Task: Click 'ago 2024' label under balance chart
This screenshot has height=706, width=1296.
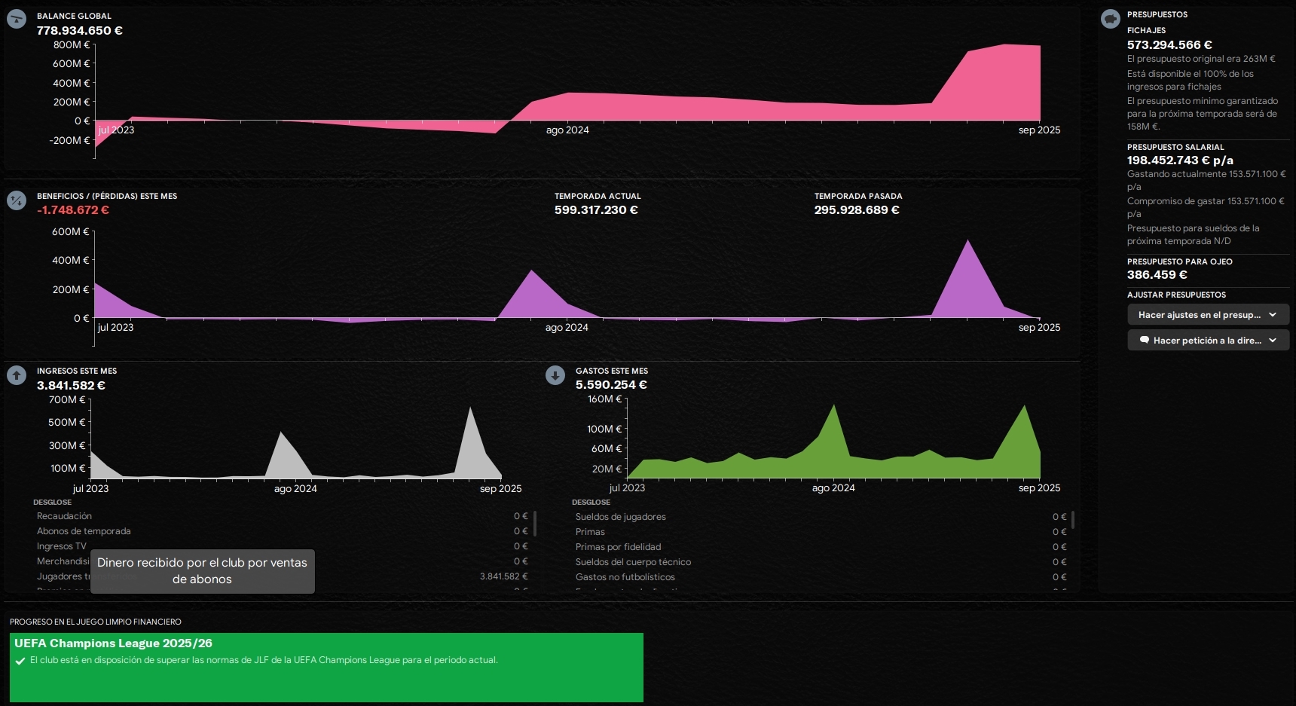Action: point(567,130)
